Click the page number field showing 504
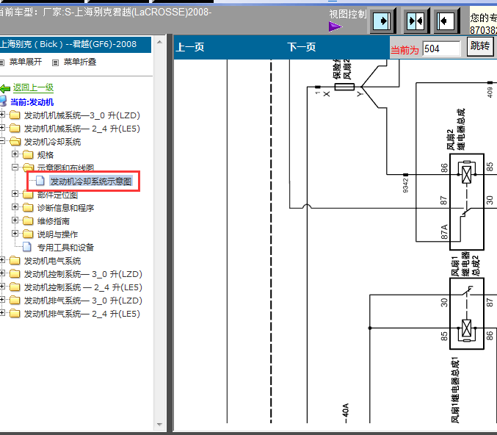The width and height of the screenshot is (497, 435). 441,48
